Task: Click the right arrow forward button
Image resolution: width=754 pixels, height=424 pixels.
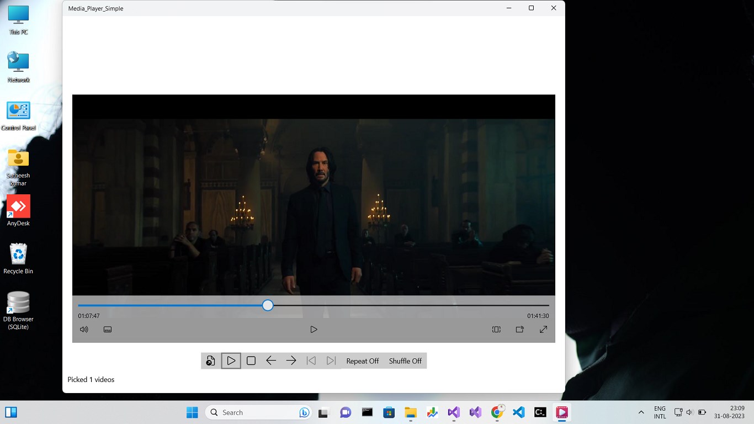Action: point(291,361)
